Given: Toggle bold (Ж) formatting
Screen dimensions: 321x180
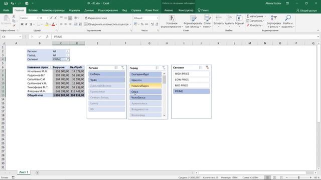Looking at the screenshot, I should pyautogui.click(x=22, y=24).
